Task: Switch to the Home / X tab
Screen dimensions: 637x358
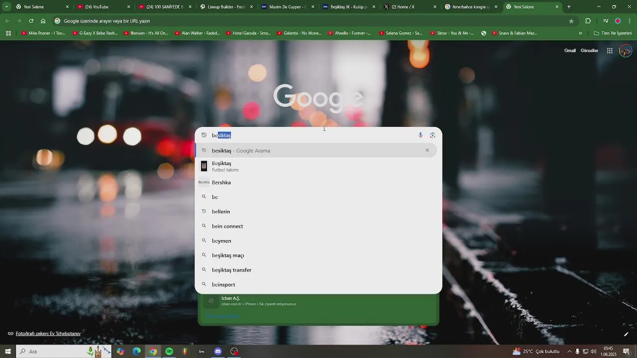Action: point(411,7)
